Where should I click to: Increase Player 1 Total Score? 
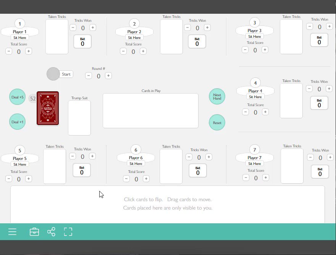coord(29,52)
